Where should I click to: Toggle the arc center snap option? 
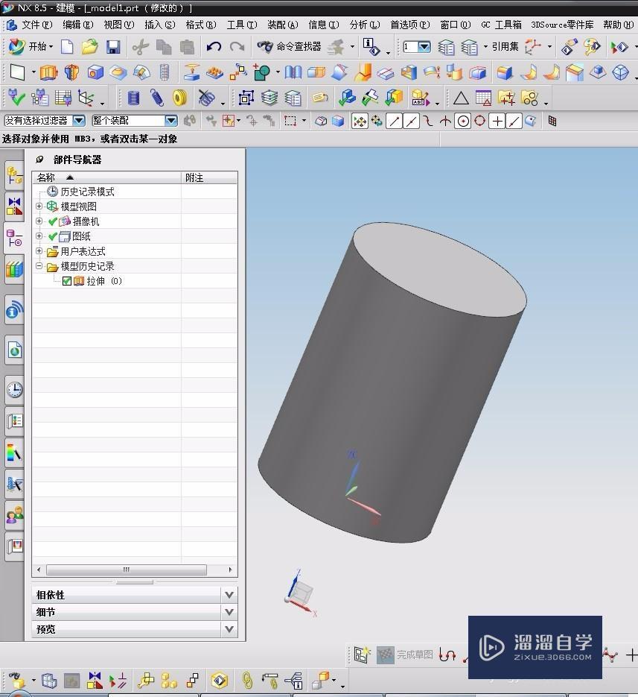point(463,121)
